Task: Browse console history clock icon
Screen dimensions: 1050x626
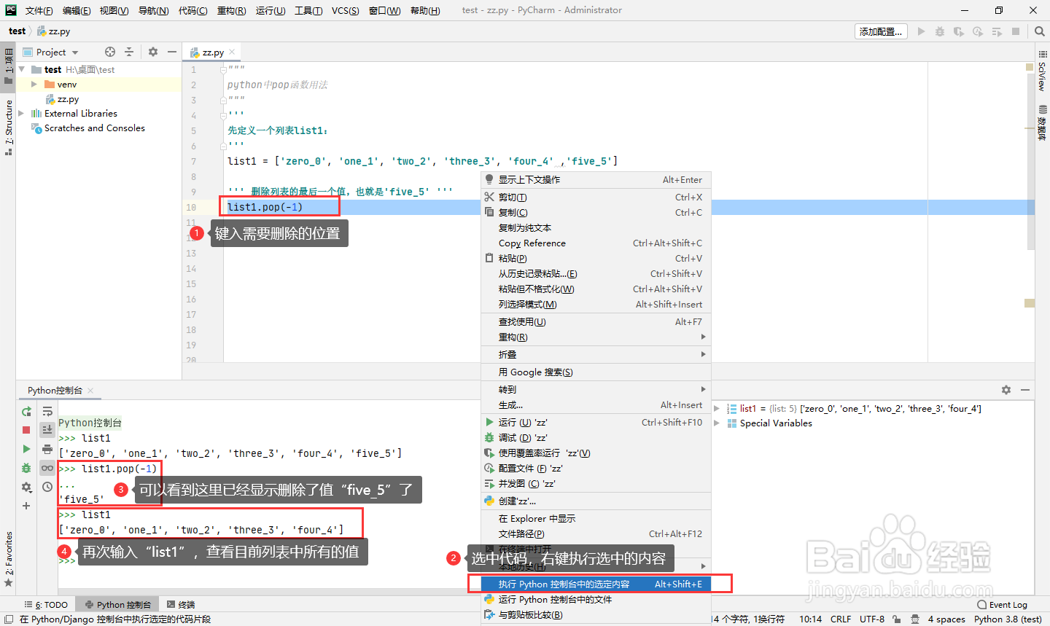Action: point(47,487)
